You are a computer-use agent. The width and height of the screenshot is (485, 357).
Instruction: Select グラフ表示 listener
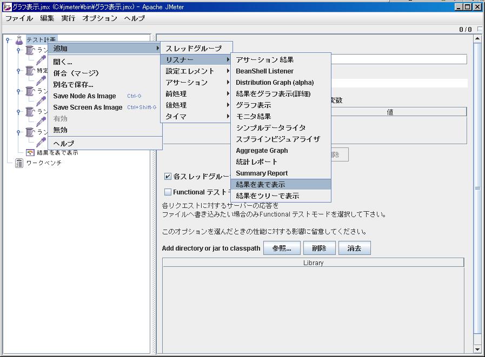(281, 105)
